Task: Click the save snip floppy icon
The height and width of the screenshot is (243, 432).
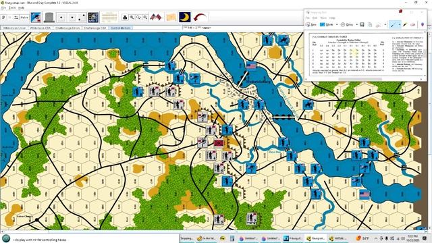Action: (x=362, y=24)
